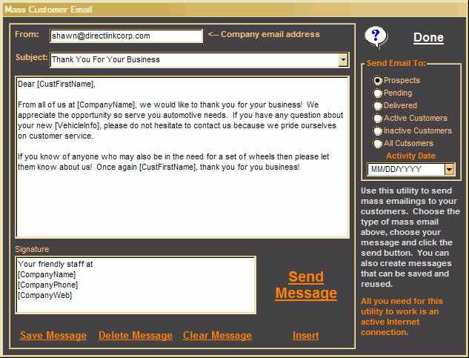Select the Prospects radio button

point(377,80)
